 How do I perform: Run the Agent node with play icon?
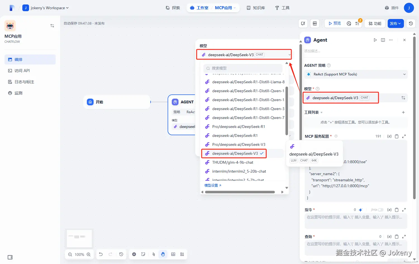tap(375, 40)
